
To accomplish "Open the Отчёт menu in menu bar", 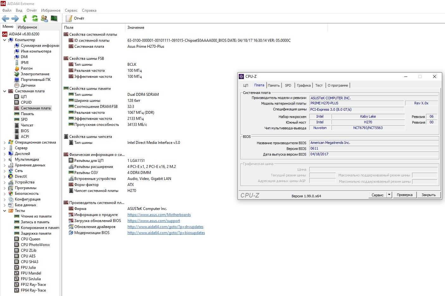I will tap(32, 10).
